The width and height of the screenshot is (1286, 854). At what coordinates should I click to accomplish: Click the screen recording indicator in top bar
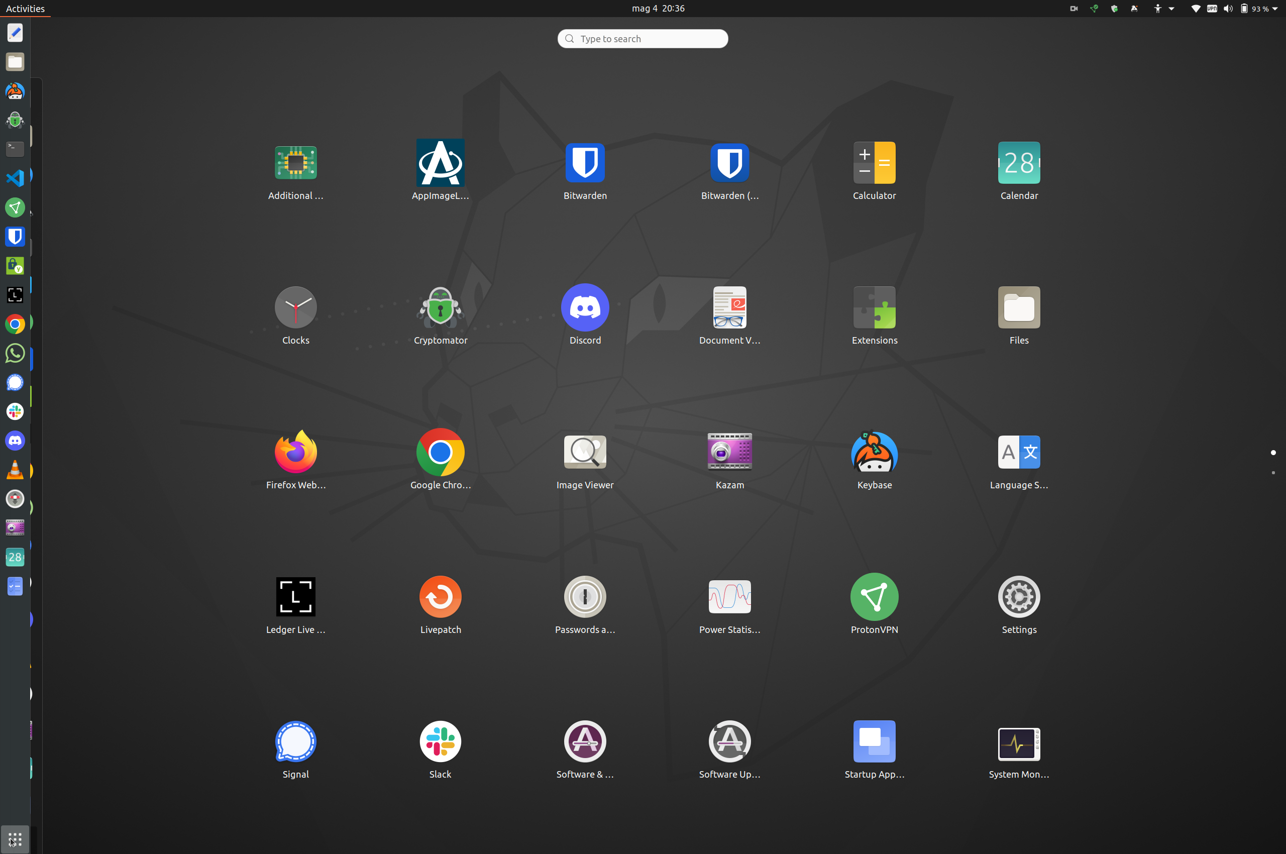point(1074,8)
